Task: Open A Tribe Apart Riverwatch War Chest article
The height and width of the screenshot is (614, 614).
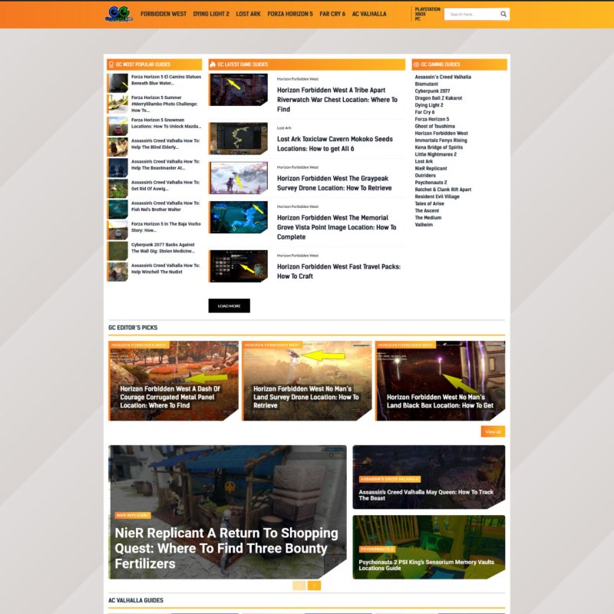Action: point(337,100)
